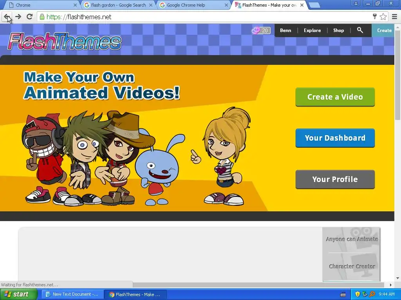Click the taskbar clock 9:44 AM
Image resolution: width=401 pixels, height=300 pixels.
(x=387, y=295)
